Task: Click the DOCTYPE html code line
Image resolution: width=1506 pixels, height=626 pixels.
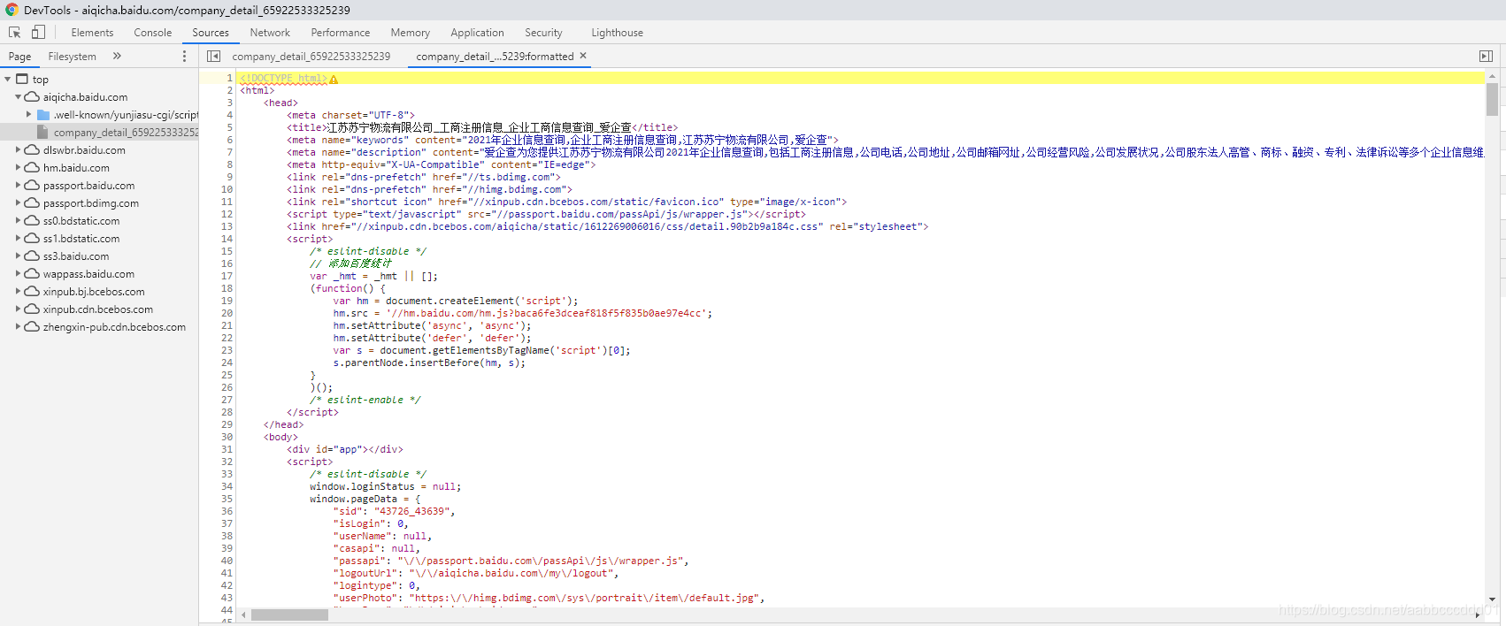Action: [x=283, y=78]
